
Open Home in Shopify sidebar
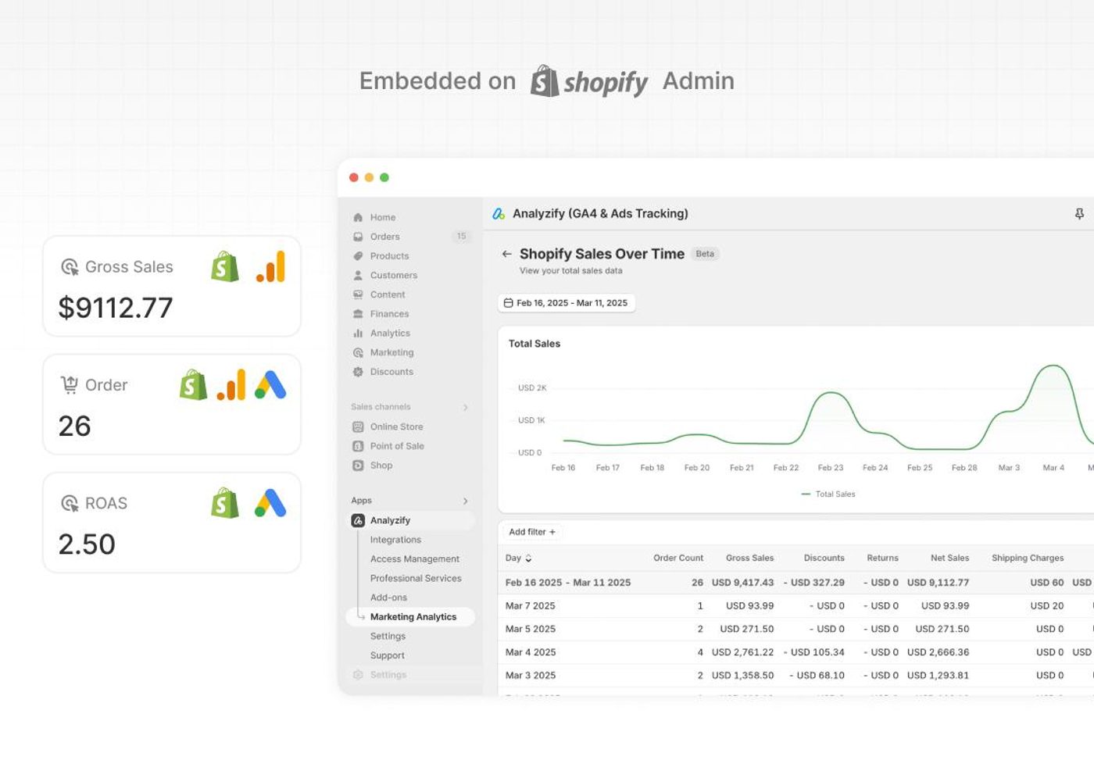pos(382,217)
